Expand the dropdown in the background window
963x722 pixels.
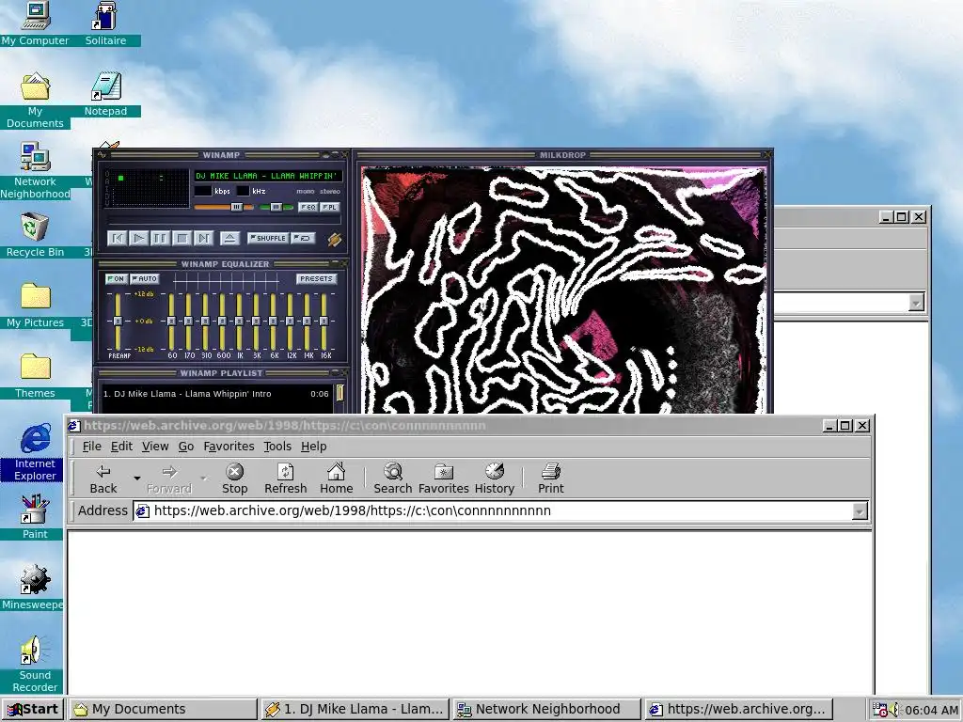point(916,303)
